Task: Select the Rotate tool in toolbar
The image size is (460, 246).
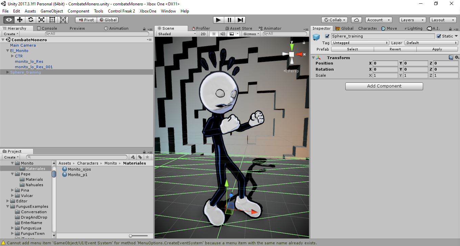Action: [x=31, y=20]
